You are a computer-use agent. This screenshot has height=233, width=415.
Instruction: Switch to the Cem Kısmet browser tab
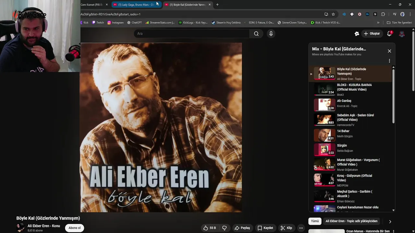pyautogui.click(x=91, y=5)
